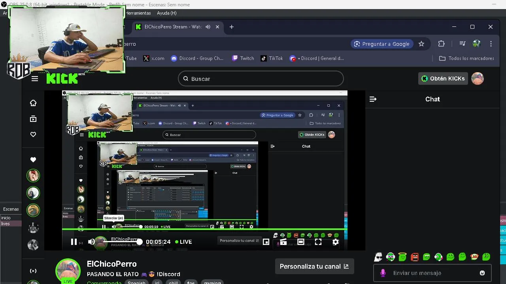
Task: Collapse the chat panel arrow
Action: [x=373, y=99]
